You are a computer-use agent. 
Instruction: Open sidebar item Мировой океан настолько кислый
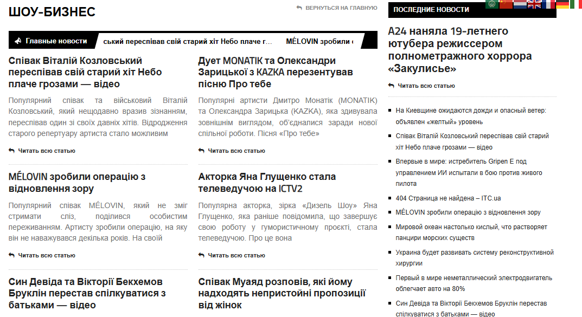[471, 232]
